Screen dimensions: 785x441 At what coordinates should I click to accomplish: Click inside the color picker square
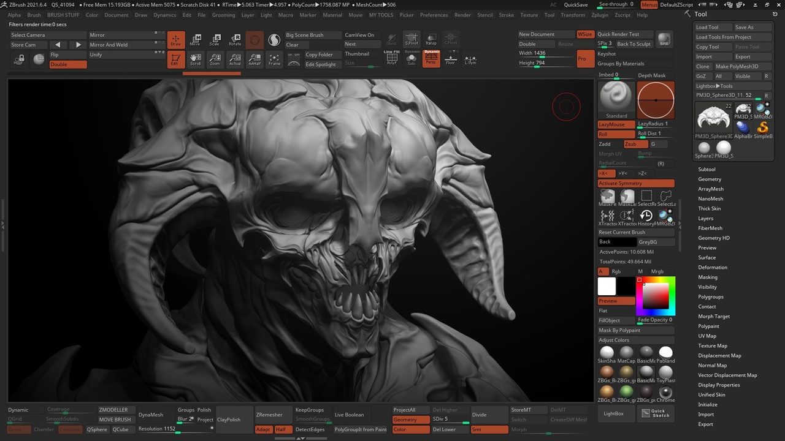[655, 296]
